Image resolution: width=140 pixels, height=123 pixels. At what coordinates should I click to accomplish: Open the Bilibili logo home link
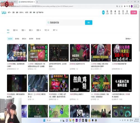click(x=4, y=12)
